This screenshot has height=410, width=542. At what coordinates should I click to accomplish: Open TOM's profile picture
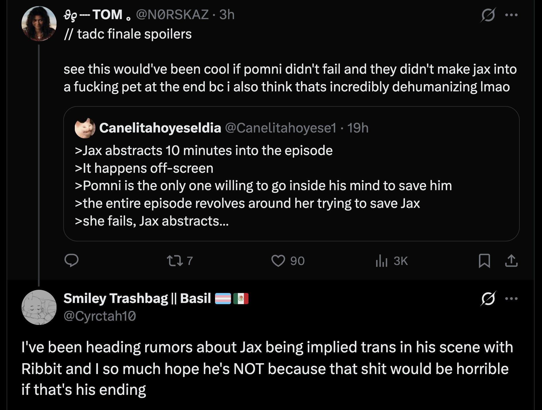[x=39, y=23]
